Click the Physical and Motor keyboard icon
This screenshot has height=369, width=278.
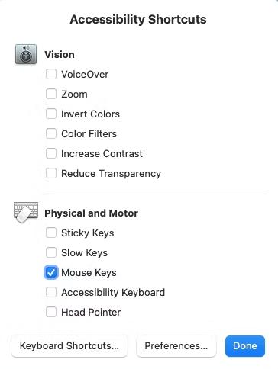click(x=26, y=213)
